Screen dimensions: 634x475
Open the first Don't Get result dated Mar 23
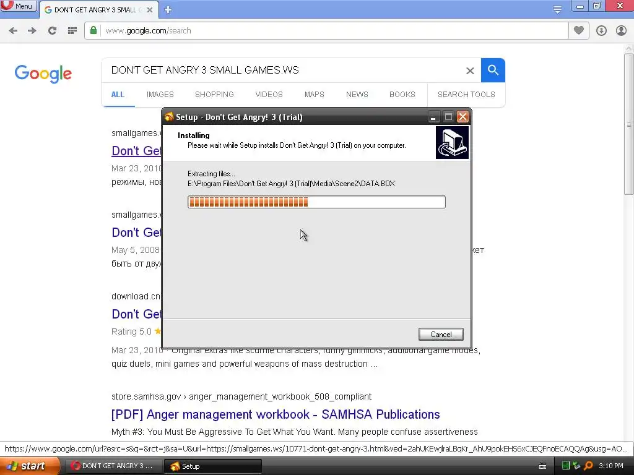pos(136,151)
